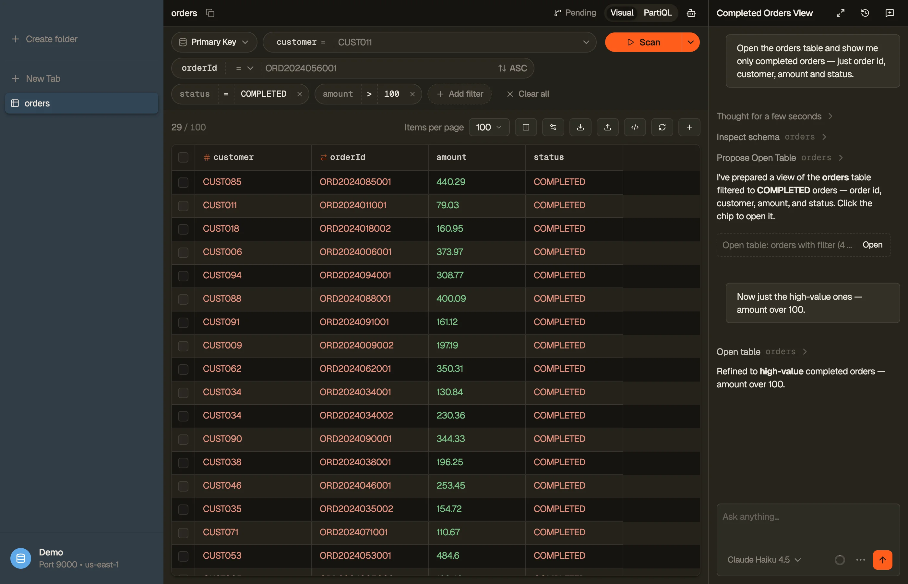
Task: Expand the Thought for a few seconds step
Action: coord(774,116)
